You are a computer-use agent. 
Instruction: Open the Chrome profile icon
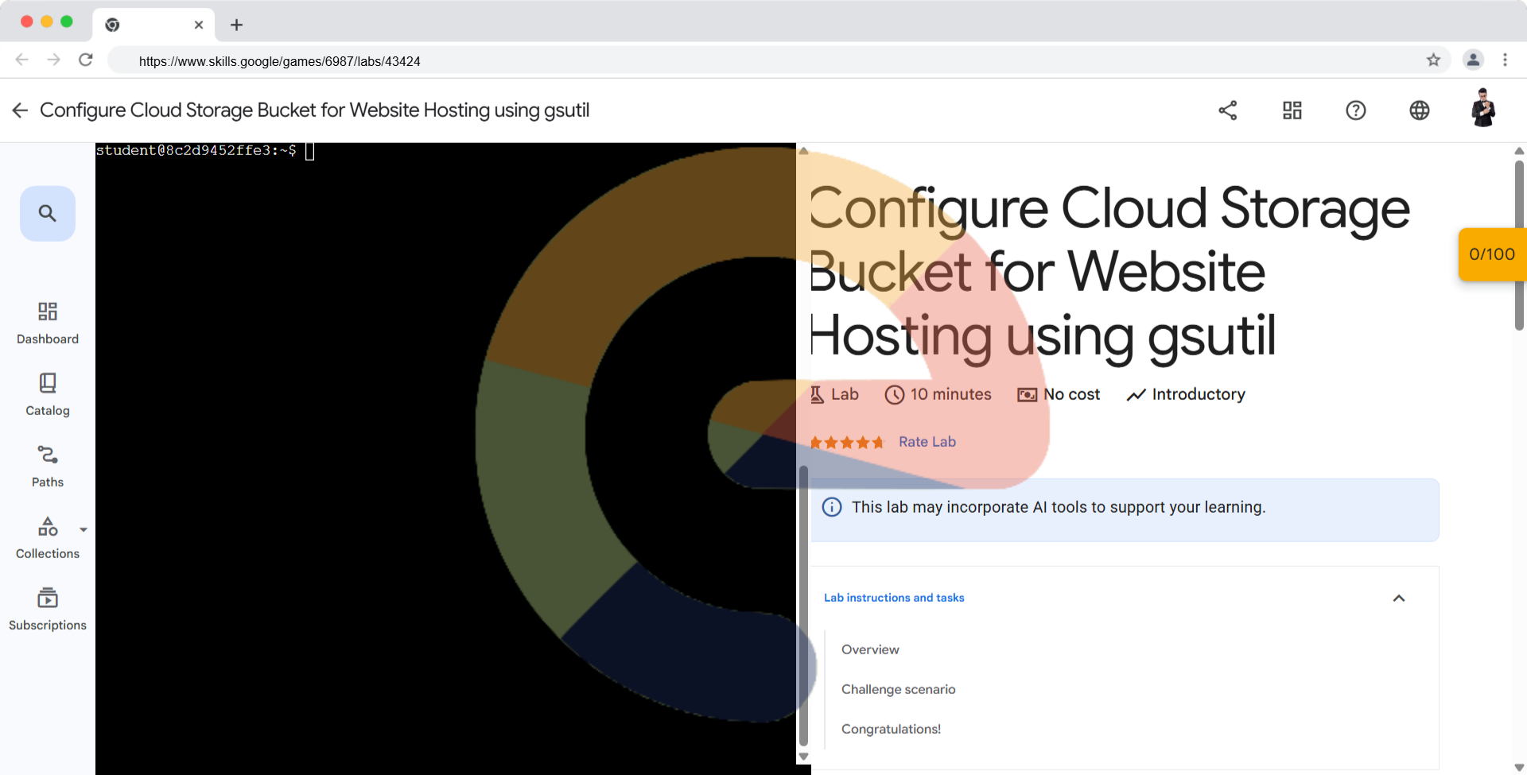[x=1473, y=60]
